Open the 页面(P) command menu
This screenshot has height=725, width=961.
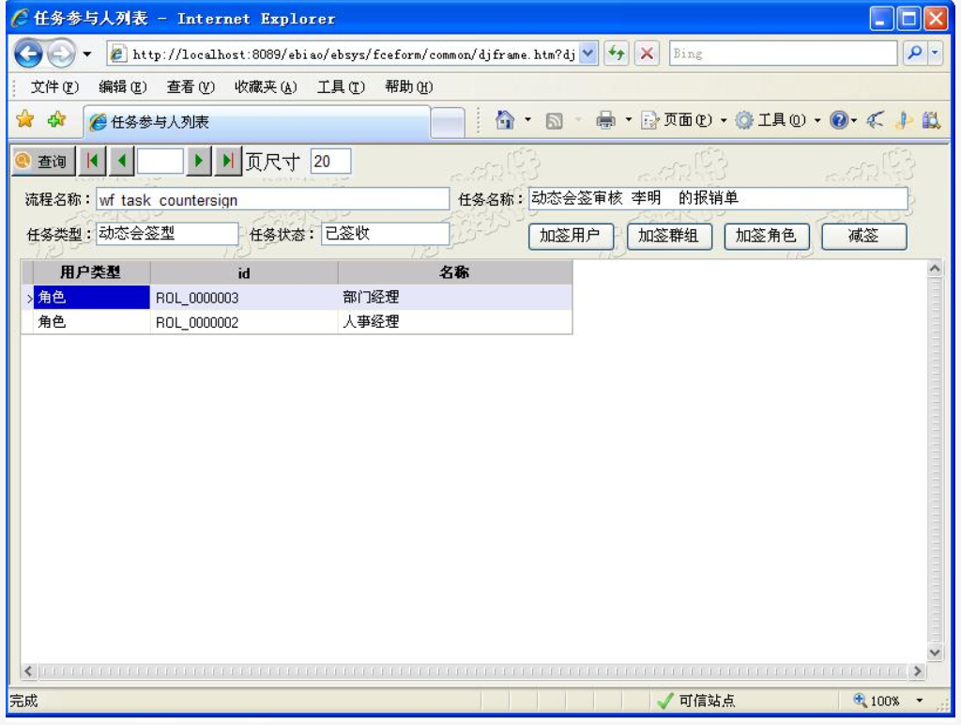[x=683, y=119]
